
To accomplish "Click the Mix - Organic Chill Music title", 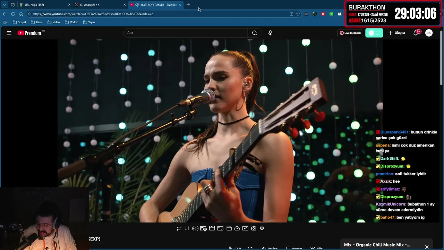I will tap(377, 245).
